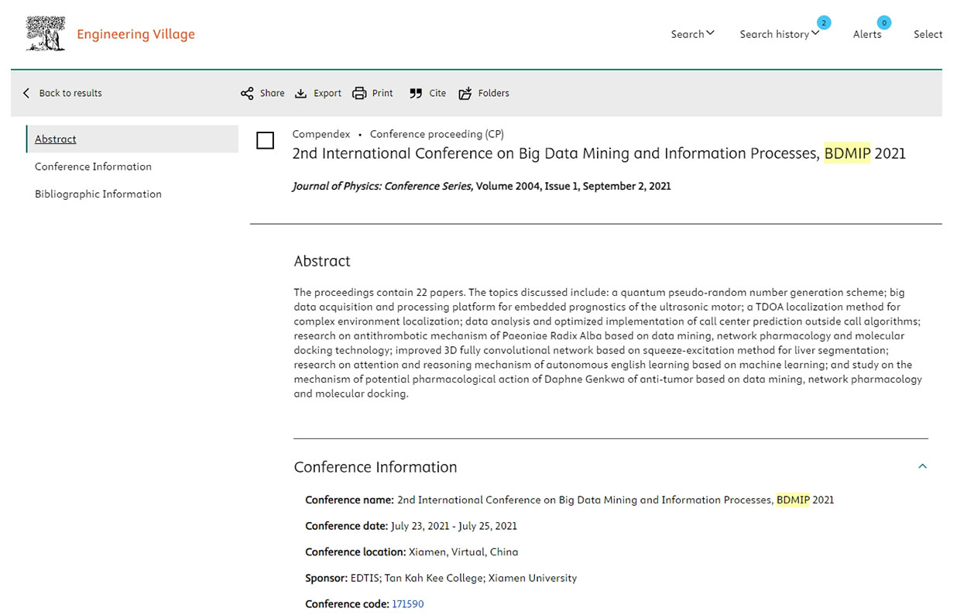Click conference location Xiamen, Virtual, China
Viewport: 974px width, 615px height.
tap(463, 552)
